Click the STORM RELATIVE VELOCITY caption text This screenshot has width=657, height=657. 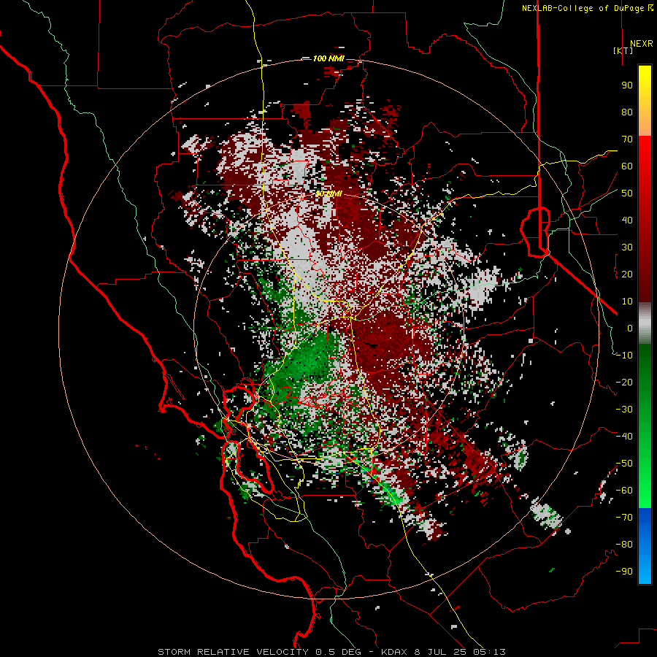coord(233,652)
